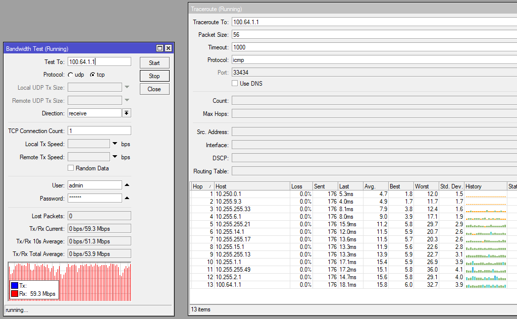Click the Traceroute (Running) title bar

(x=353, y=9)
